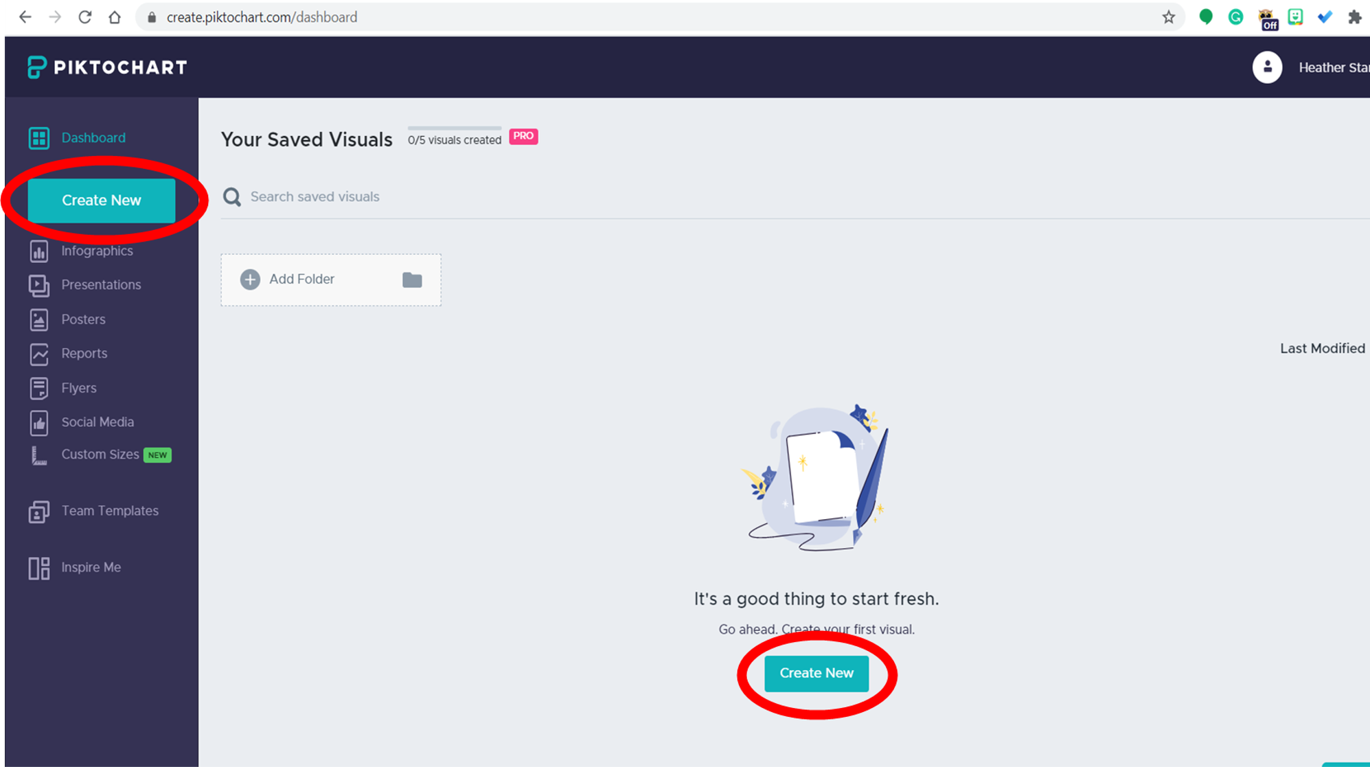Viewport: 1370px width, 767px height.
Task: Click the PRO upgrade badge
Action: (523, 136)
